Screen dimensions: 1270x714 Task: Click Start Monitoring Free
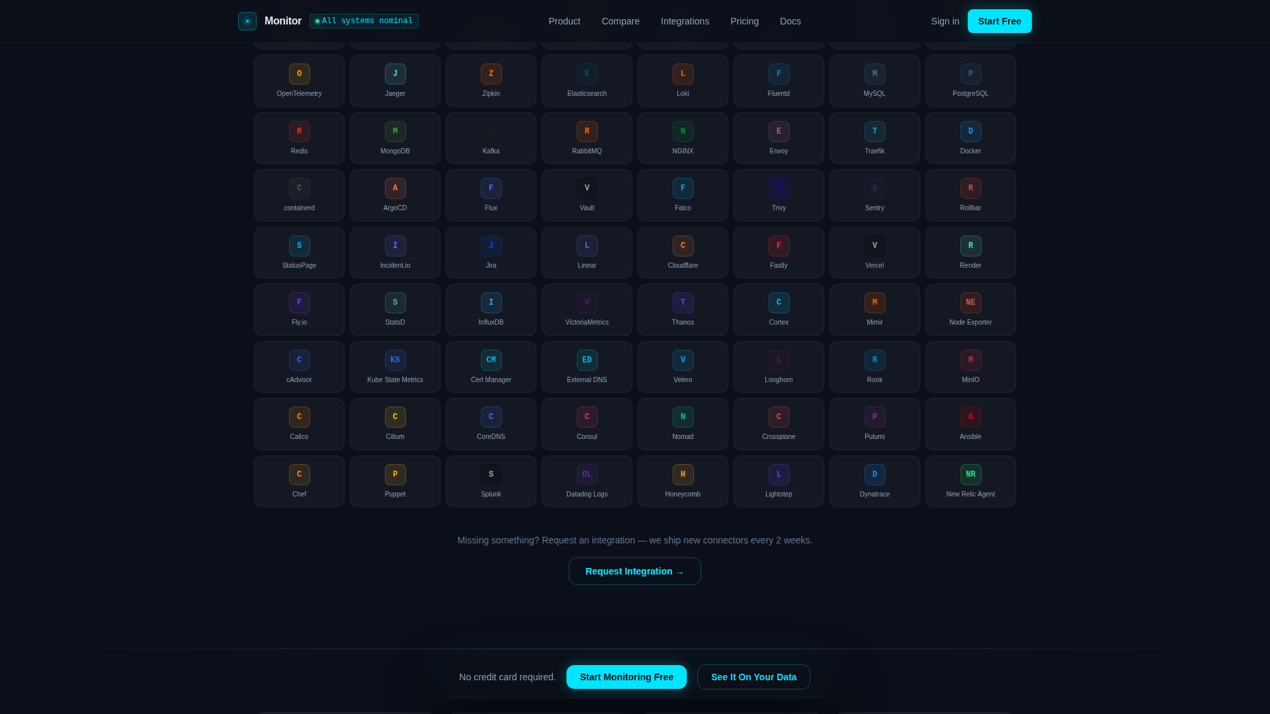coord(626,677)
